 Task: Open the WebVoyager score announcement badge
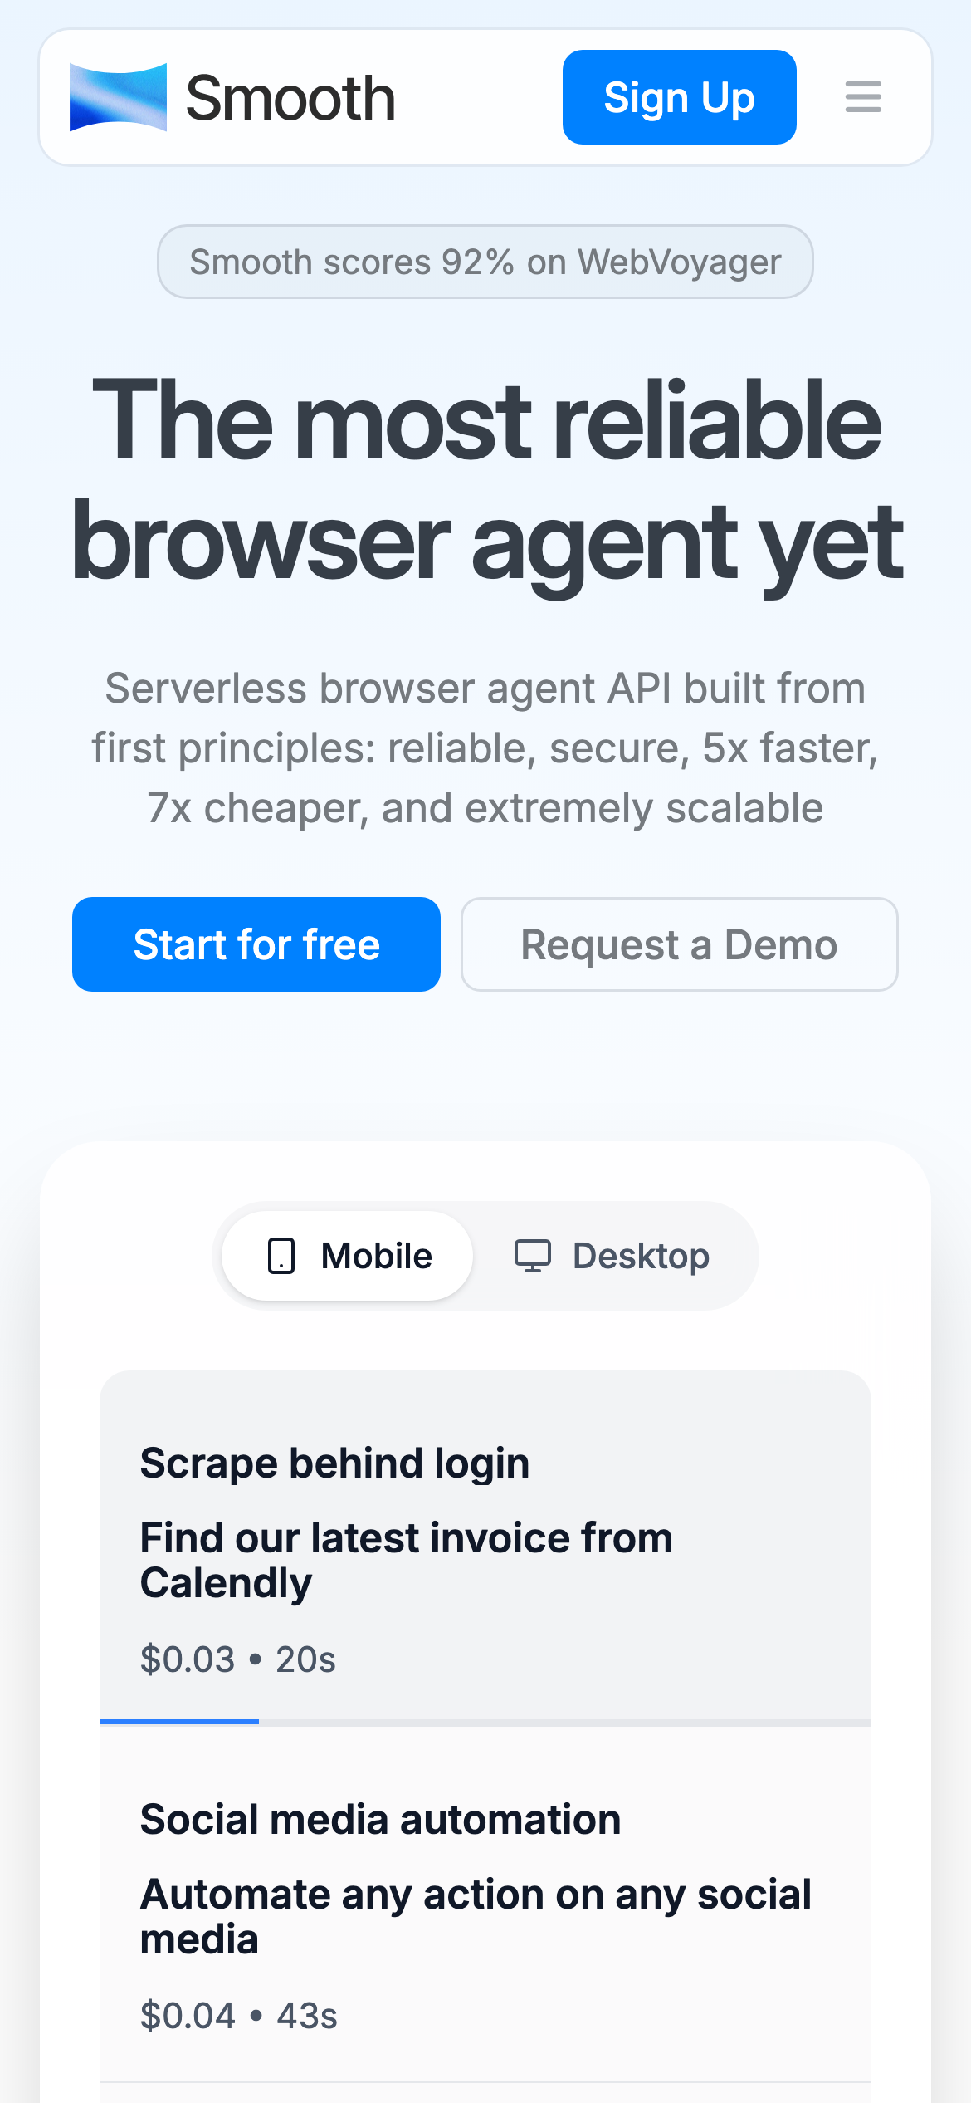click(485, 262)
